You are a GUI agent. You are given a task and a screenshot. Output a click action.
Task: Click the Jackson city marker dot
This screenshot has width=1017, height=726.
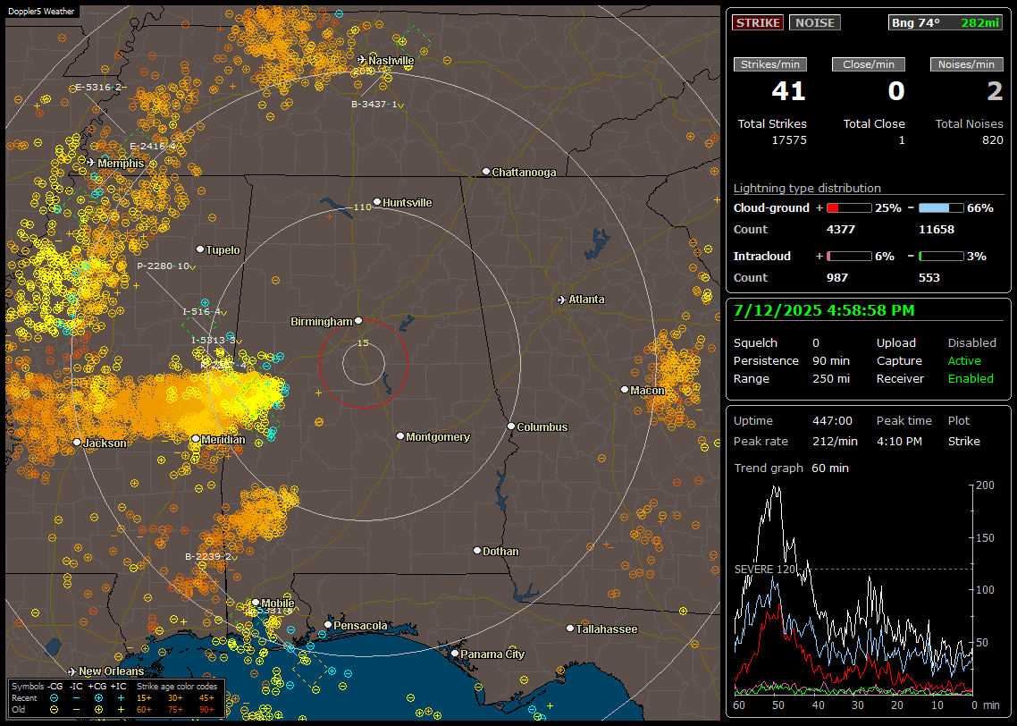77,443
